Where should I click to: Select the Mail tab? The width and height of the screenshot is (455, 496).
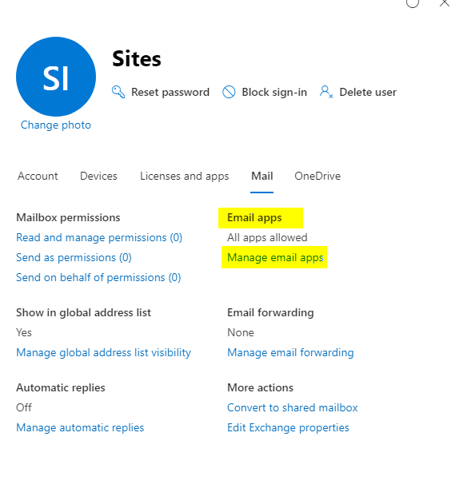[261, 176]
